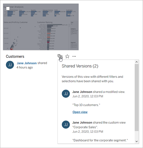The height and width of the screenshot is (148, 143).
Task: Click JJ avatar for Corporate Sales entry
Action: click(66, 125)
